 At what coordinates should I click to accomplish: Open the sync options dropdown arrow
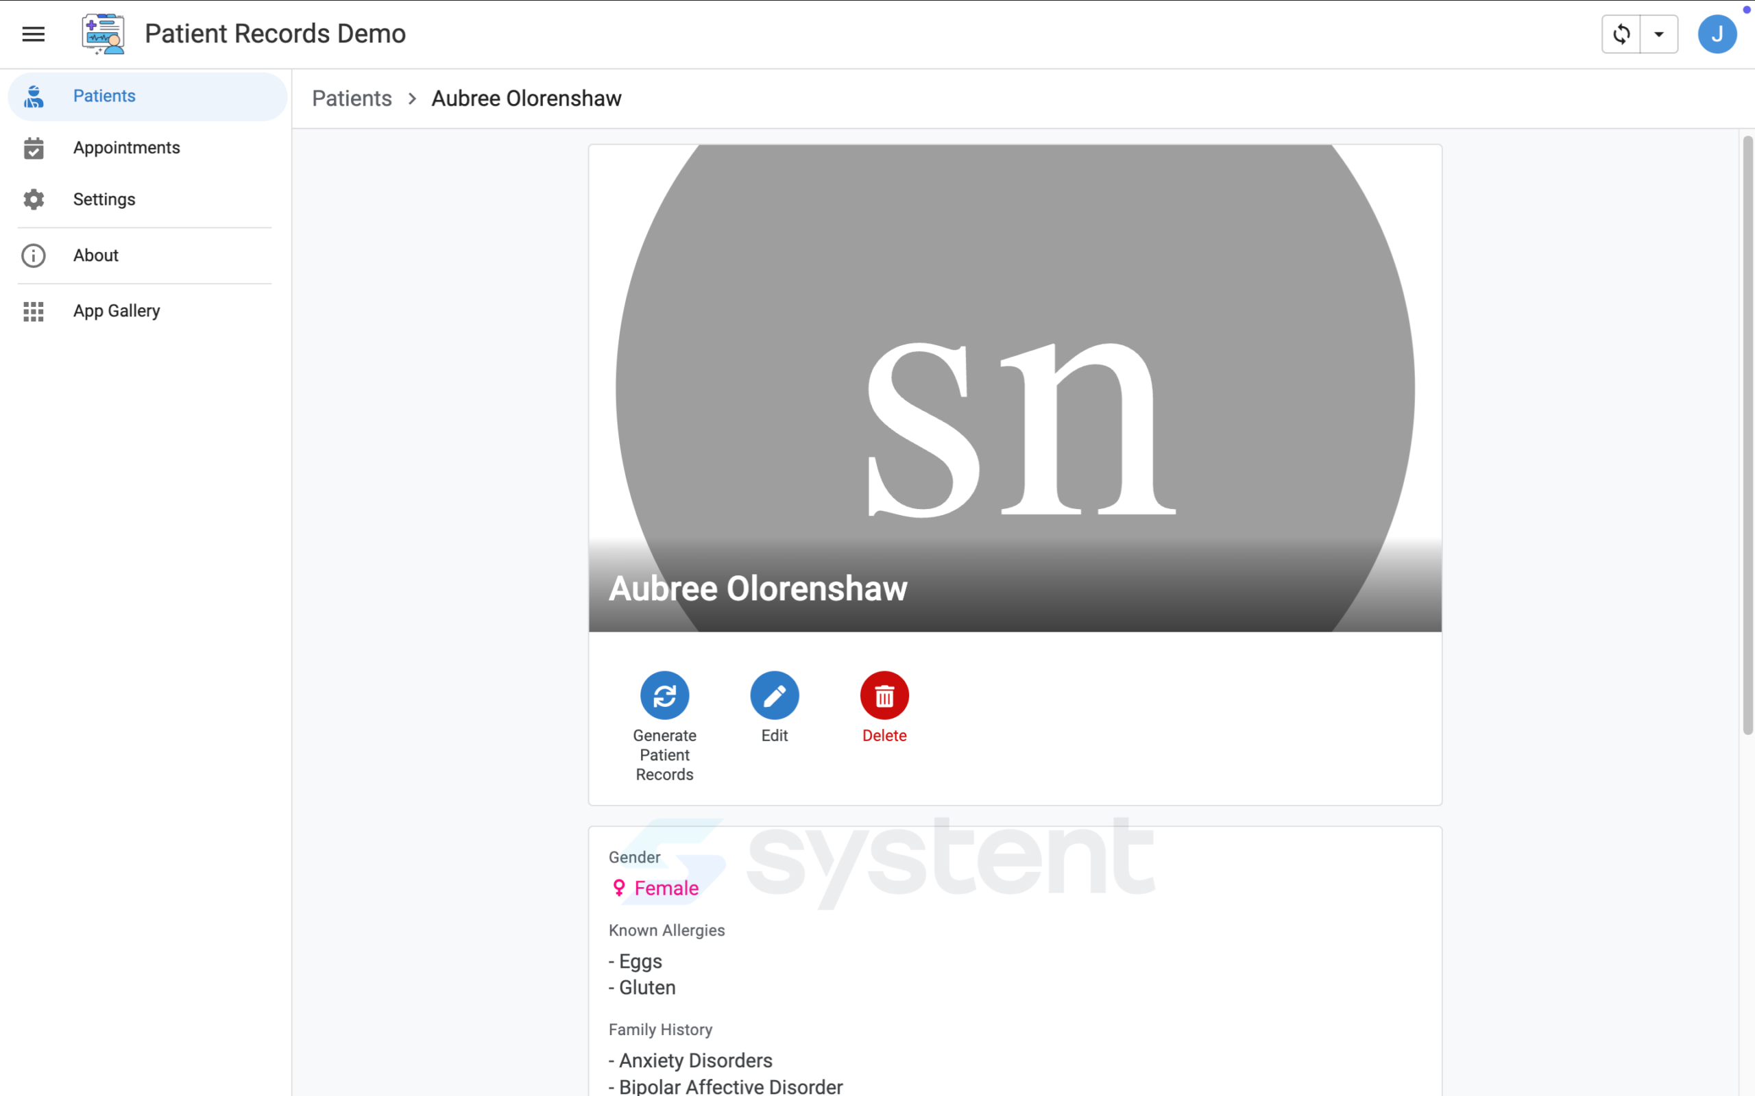1658,34
